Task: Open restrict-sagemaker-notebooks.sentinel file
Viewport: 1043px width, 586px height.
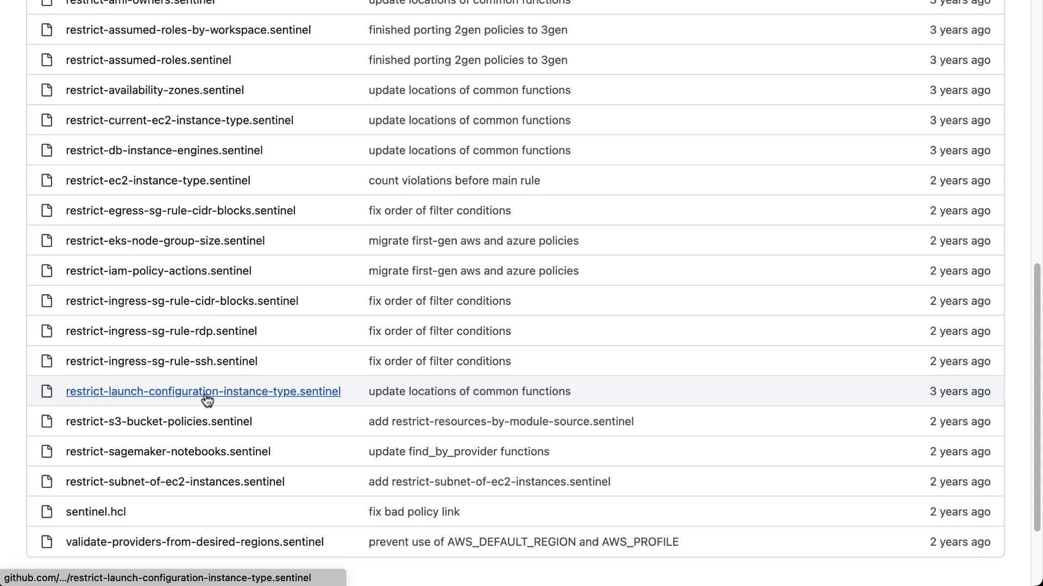Action: click(x=168, y=451)
